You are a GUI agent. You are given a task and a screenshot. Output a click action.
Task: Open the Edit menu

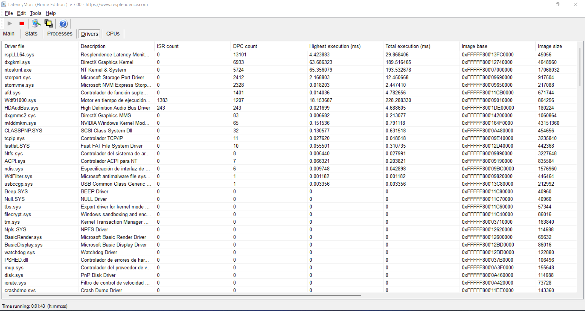coord(21,13)
